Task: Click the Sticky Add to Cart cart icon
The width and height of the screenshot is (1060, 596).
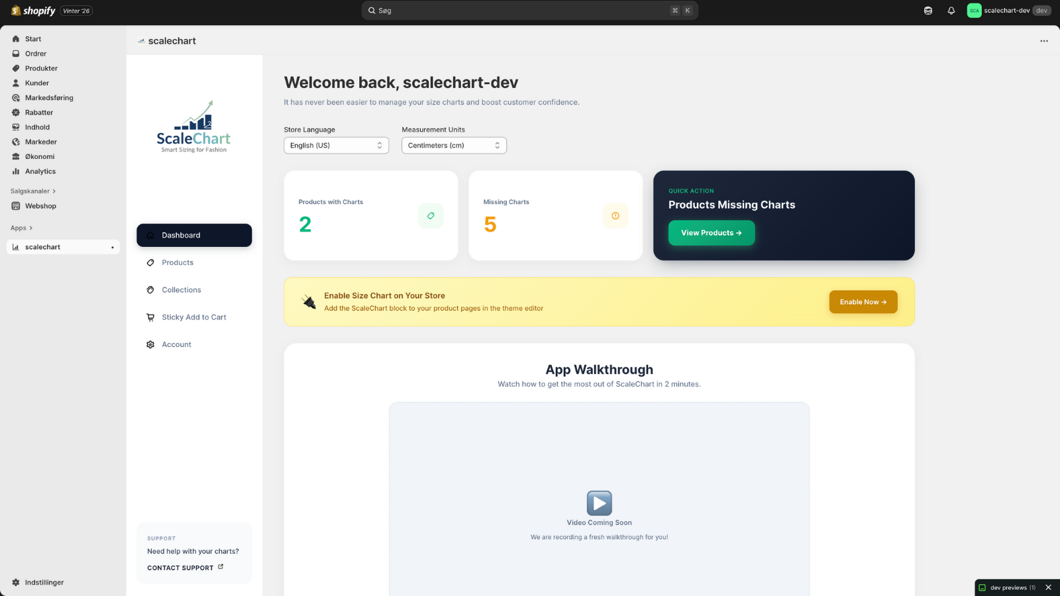Action: pos(150,317)
